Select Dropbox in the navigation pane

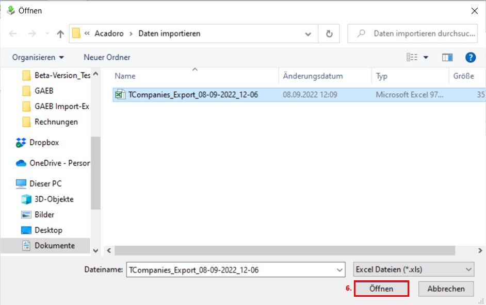click(x=44, y=143)
